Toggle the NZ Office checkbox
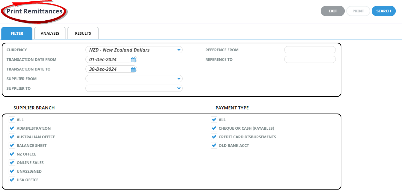The image size is (402, 193). (12, 154)
